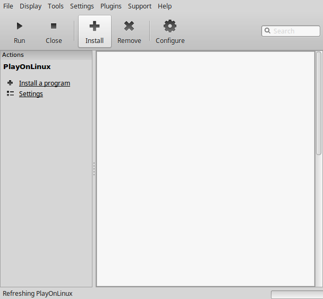The height and width of the screenshot is (299, 323).
Task: Click the Install plus toolbar button
Action: point(95,31)
